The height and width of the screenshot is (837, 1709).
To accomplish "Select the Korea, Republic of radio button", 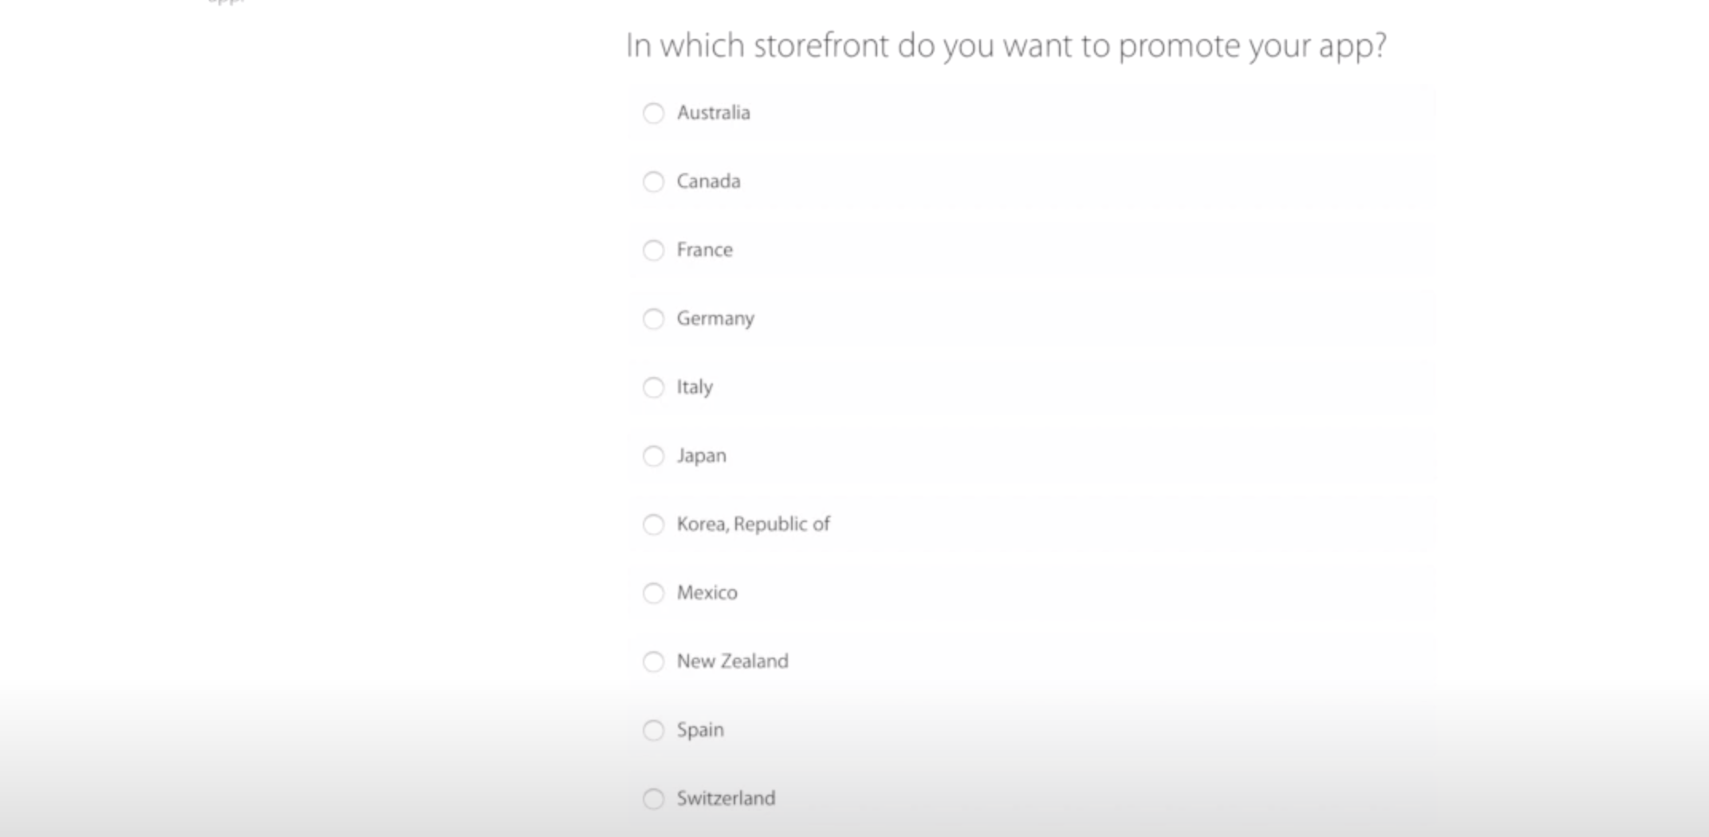I will coord(654,525).
